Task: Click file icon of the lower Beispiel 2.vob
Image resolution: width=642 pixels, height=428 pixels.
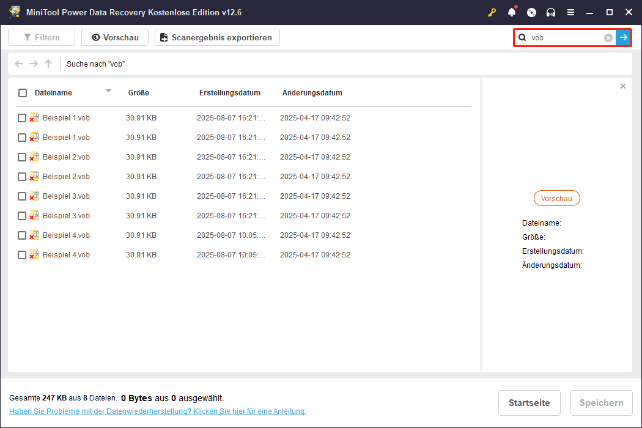Action: (x=34, y=177)
